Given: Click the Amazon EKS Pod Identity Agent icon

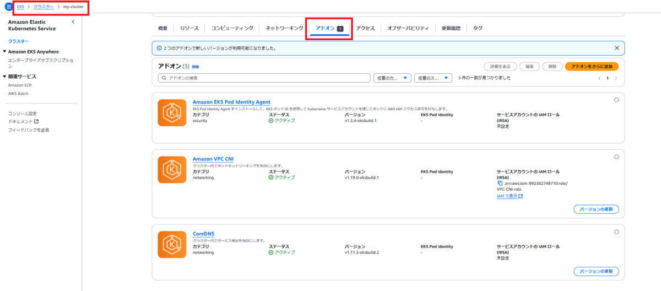Looking at the screenshot, I should pyautogui.click(x=172, y=113).
